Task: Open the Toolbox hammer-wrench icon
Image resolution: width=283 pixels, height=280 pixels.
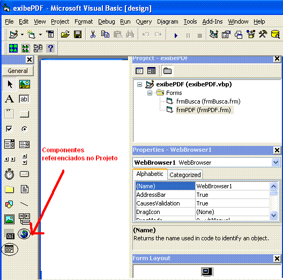Action: [x=263, y=34]
